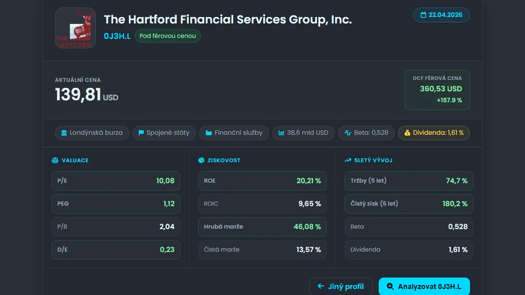Select the P/B 2,04 row
The width and height of the screenshot is (525, 295).
[116, 227]
